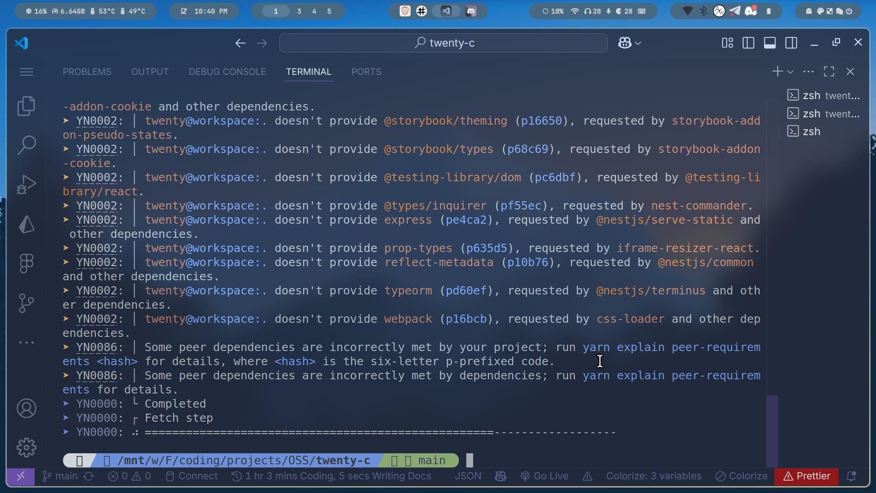Open notifications bell in status bar

(x=851, y=476)
